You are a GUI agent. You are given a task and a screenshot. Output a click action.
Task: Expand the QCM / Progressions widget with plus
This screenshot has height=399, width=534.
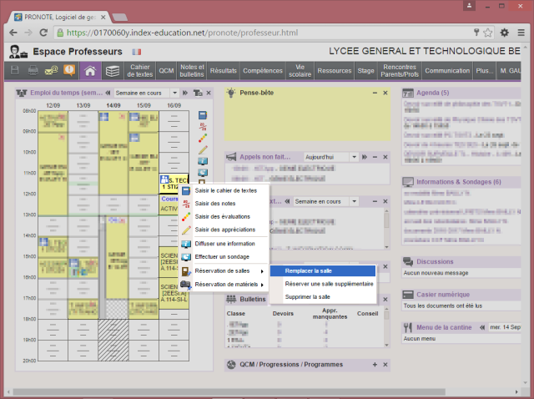click(x=375, y=365)
